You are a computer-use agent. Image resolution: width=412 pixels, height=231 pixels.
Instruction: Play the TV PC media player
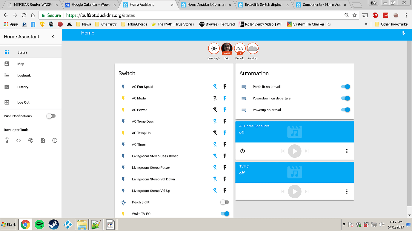click(295, 191)
